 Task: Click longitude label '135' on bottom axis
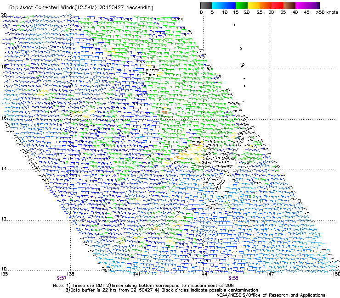[4, 274]
